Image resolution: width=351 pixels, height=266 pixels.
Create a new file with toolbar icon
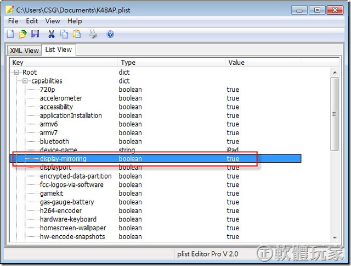pos(10,34)
